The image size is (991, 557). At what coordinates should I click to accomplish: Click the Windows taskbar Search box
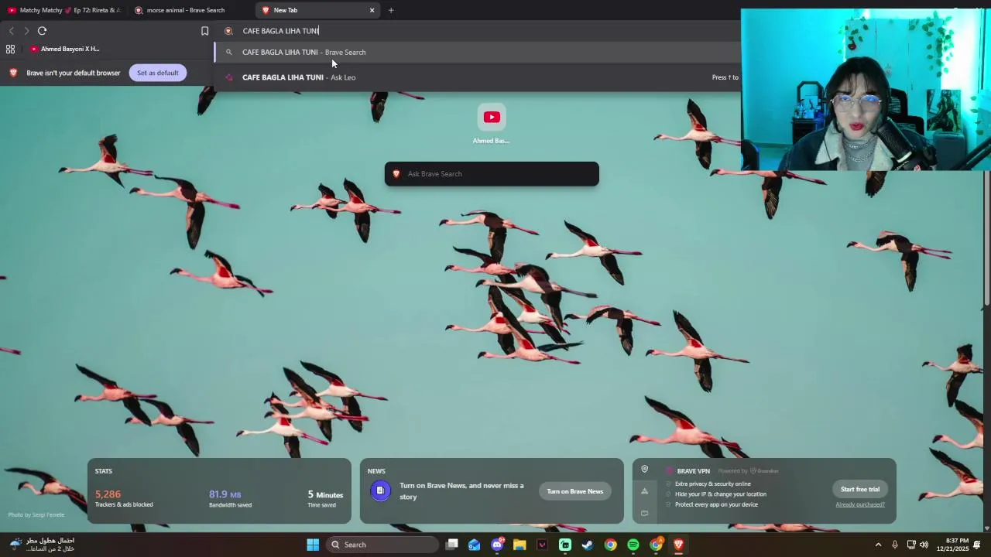click(382, 545)
